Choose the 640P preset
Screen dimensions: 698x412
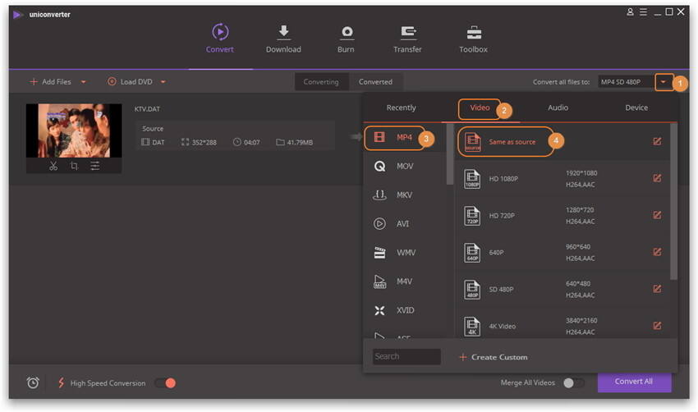(x=563, y=252)
